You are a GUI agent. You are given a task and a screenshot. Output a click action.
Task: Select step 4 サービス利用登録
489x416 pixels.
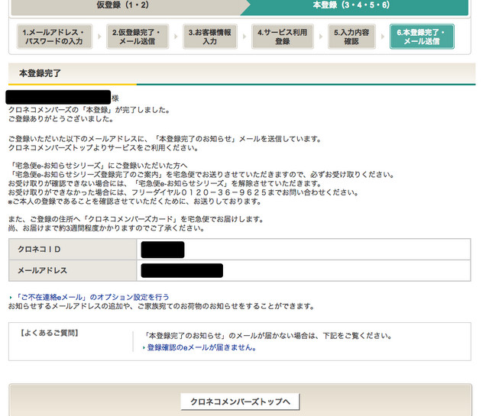pyautogui.click(x=282, y=37)
